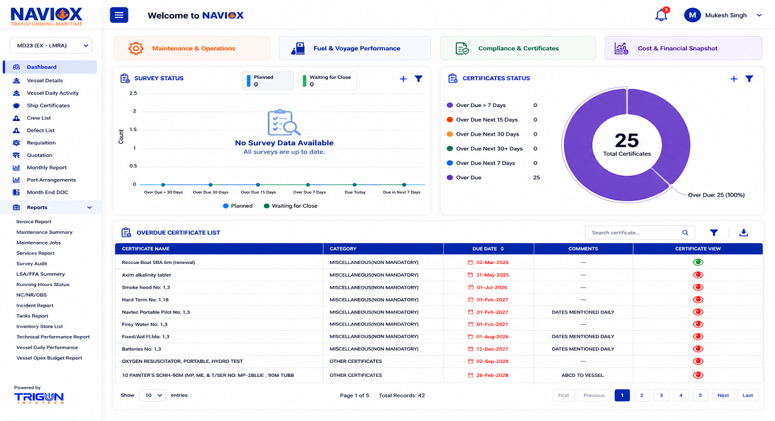
Task: Go to page 5 of results
Action: coord(700,396)
